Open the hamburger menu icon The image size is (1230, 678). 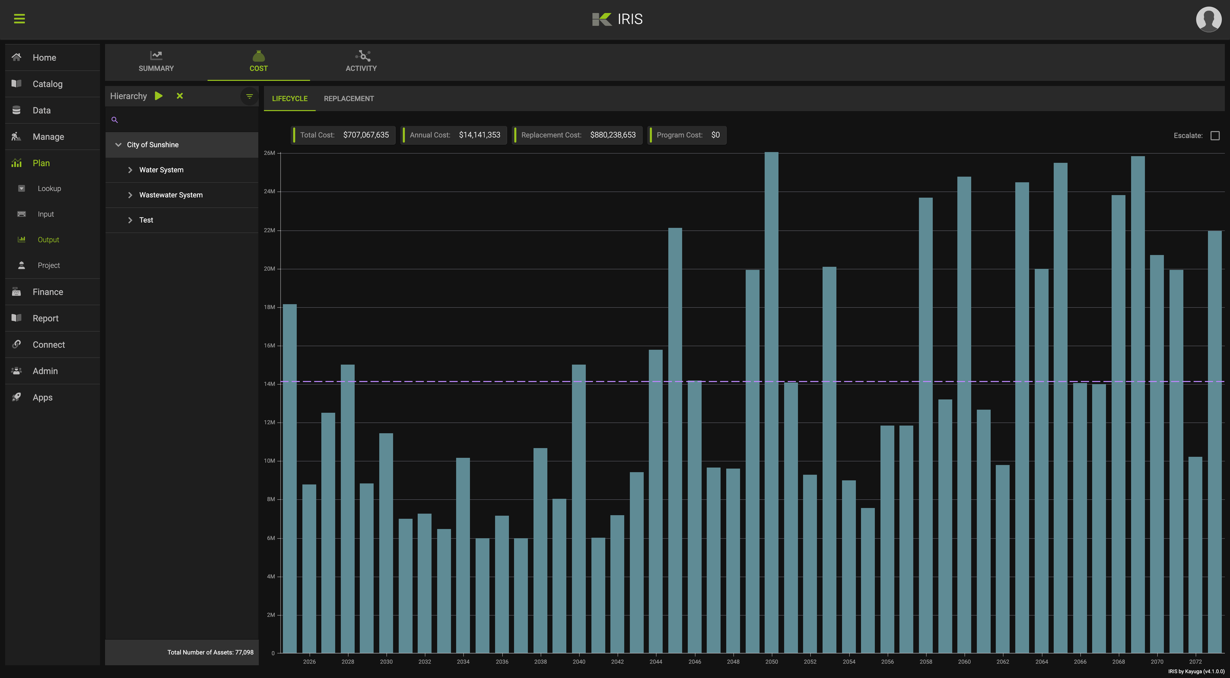pyautogui.click(x=19, y=19)
